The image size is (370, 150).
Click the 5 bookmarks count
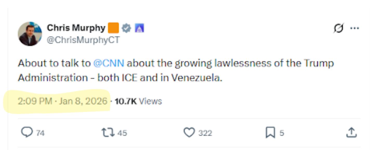point(282,133)
